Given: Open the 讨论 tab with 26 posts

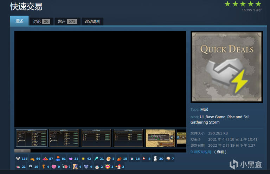Looking at the screenshot, I should [41, 21].
